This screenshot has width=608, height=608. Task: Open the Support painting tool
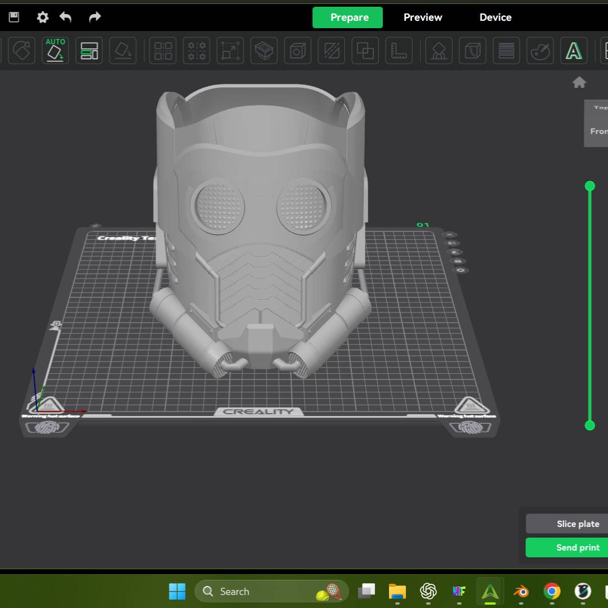pyautogui.click(x=439, y=51)
